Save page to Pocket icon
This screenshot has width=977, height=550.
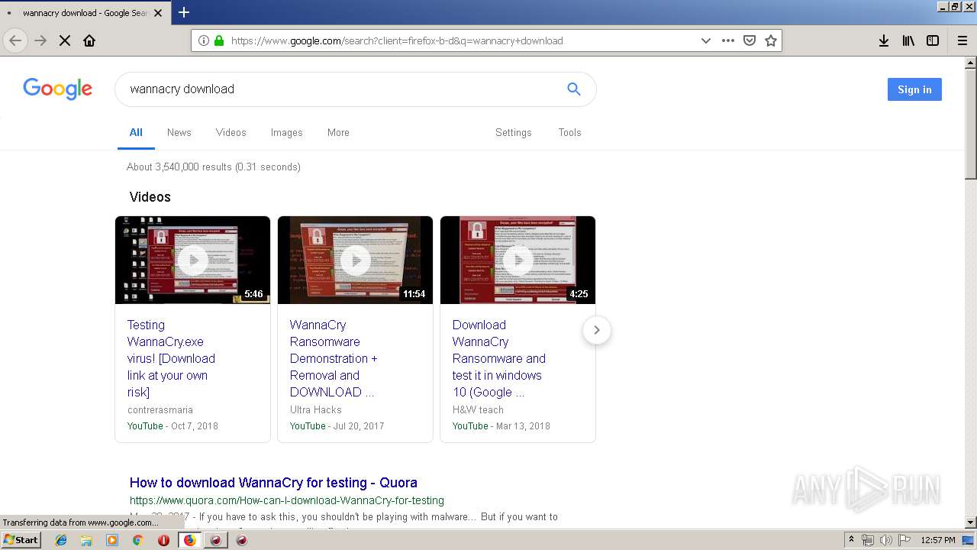pyautogui.click(x=750, y=40)
